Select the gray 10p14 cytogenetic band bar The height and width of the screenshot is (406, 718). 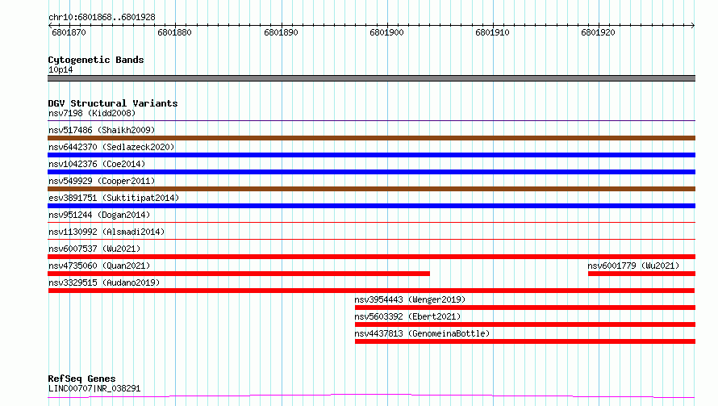click(371, 78)
